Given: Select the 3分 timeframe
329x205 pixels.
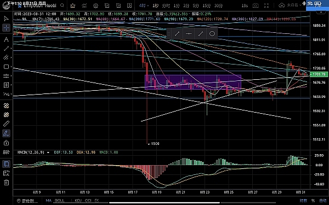Looking at the screenshot, I should (186, 5).
